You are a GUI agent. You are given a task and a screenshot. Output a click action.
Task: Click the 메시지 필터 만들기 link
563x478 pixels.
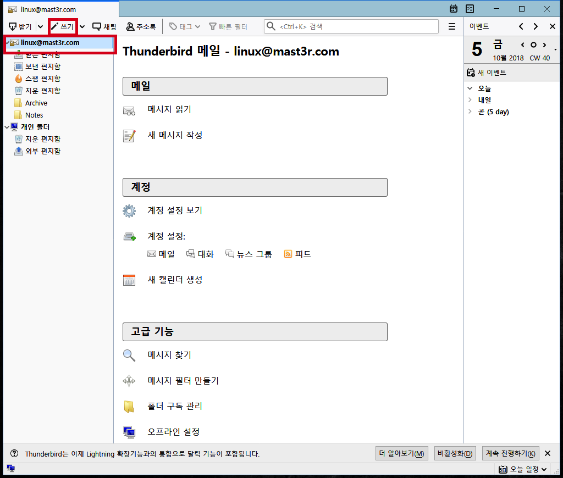183,381
